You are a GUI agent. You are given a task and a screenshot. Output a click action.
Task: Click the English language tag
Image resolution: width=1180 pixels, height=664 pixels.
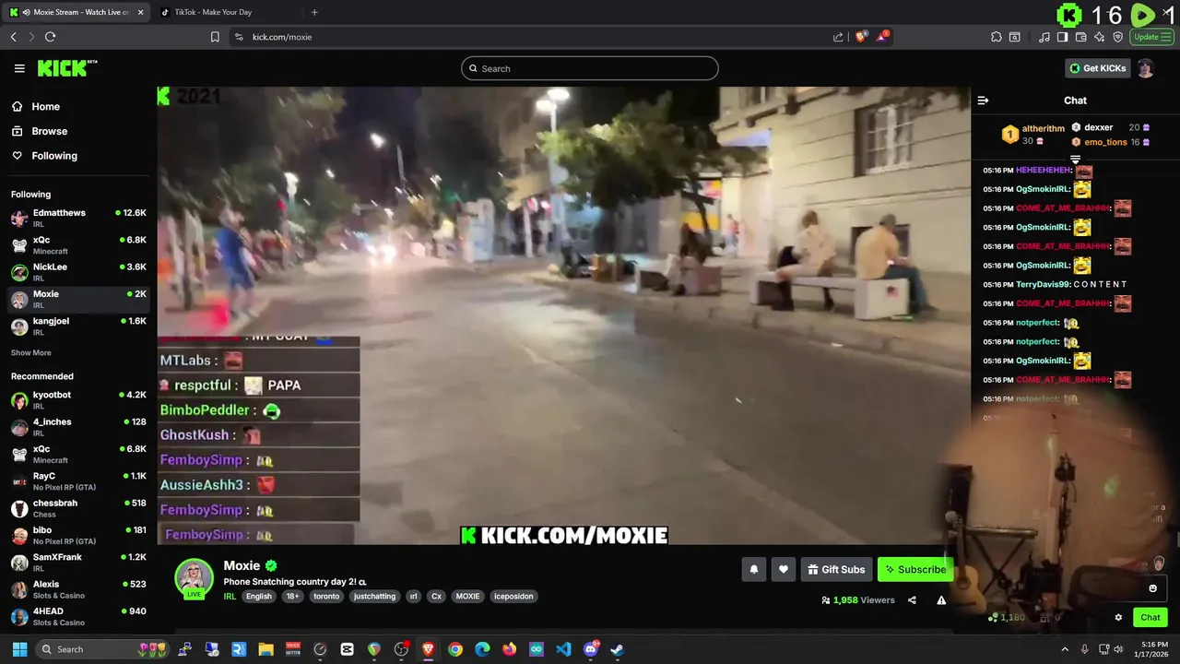[x=259, y=597]
